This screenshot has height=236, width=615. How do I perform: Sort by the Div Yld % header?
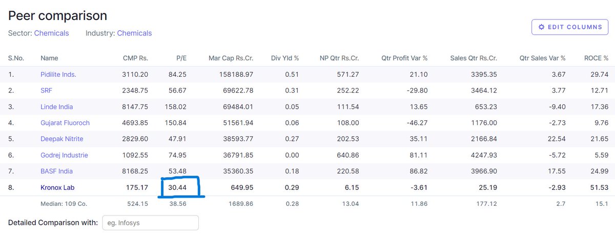tap(285, 58)
